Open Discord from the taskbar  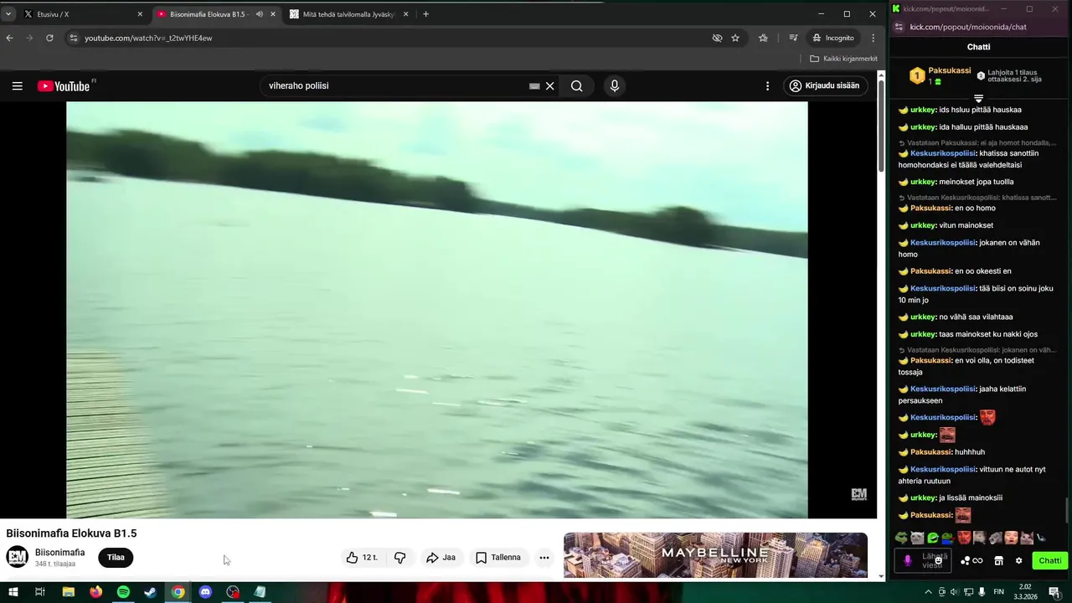click(x=205, y=592)
